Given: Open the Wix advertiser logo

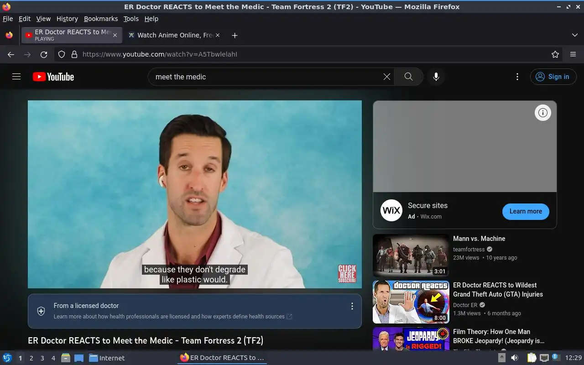Looking at the screenshot, I should [391, 210].
